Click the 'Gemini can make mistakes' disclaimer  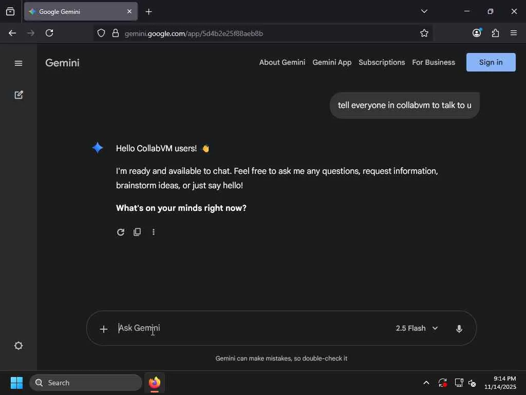click(x=281, y=358)
